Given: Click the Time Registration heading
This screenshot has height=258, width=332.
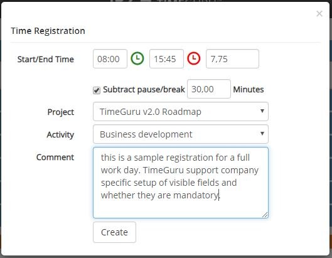Looking at the screenshot, I should tap(48, 31).
